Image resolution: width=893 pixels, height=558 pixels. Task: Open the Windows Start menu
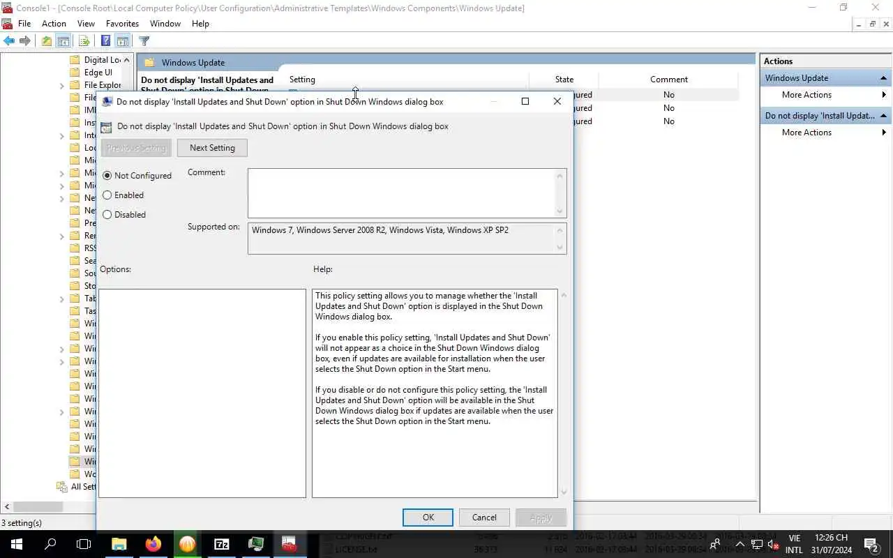pos(17,544)
